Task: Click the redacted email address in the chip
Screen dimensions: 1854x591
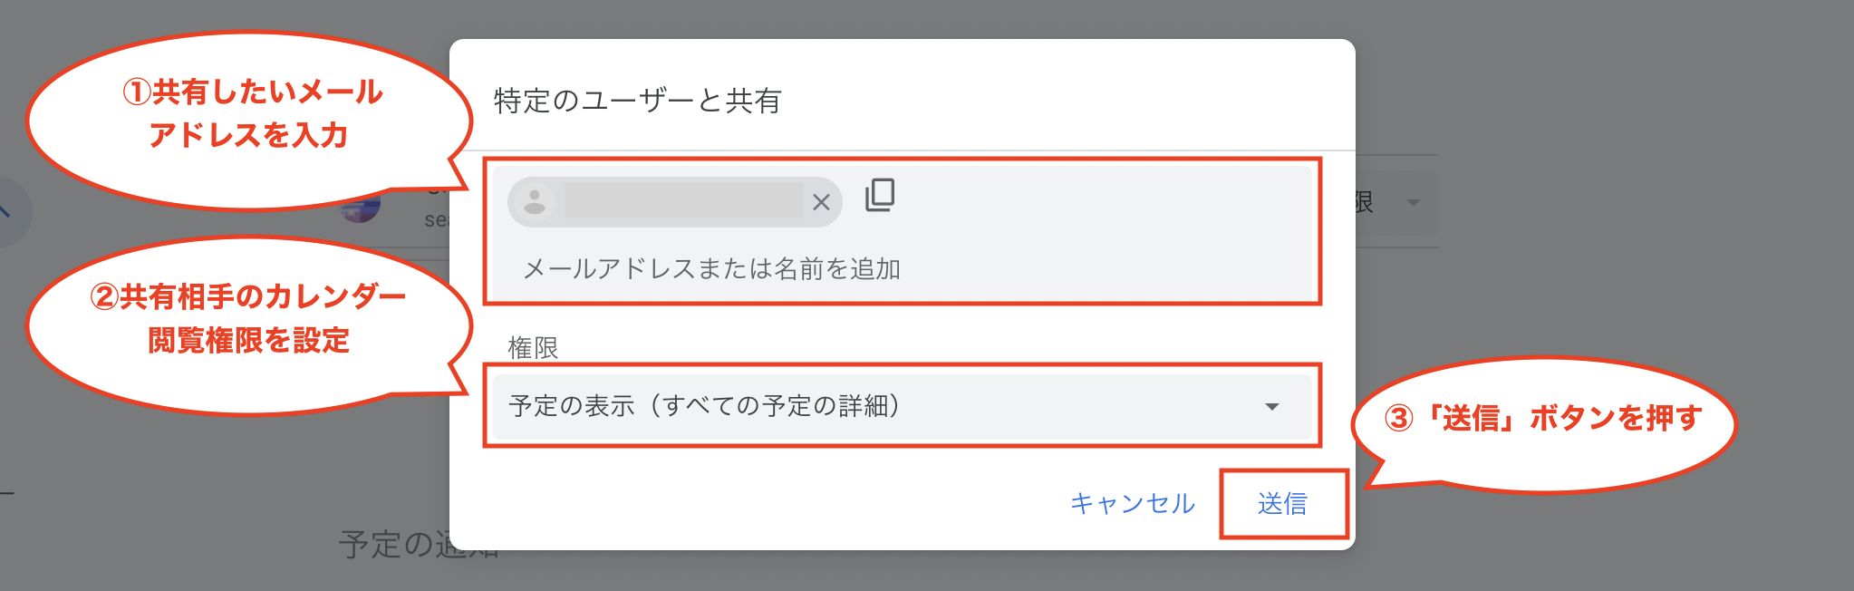Action: click(683, 201)
